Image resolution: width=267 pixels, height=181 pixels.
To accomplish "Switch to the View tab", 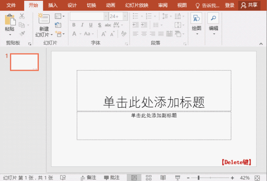I will (182, 5).
